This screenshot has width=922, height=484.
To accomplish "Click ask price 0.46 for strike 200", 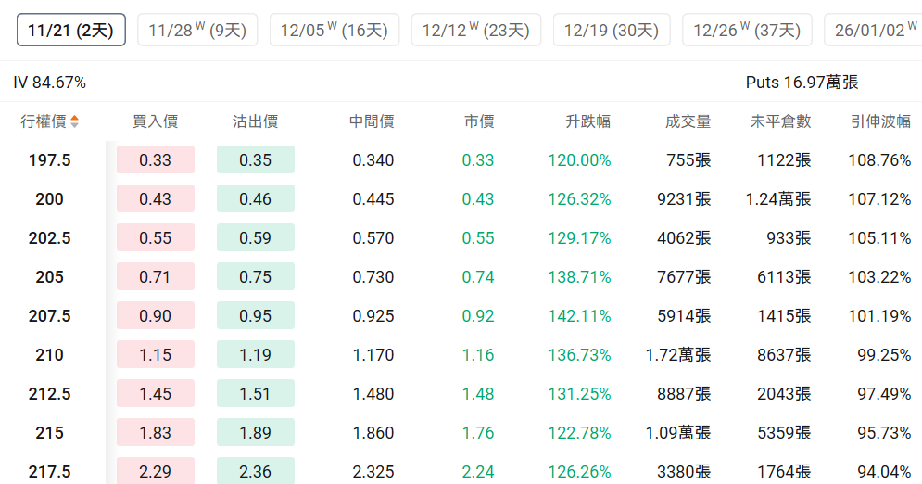I will 255,199.
